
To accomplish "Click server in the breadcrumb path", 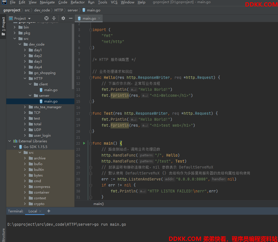I will 73,10.
